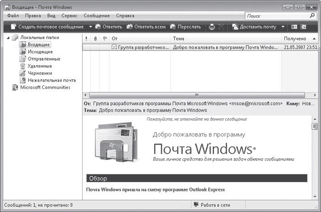Viewport: 321px width, 212px height.
Task: Click Доставить почту send/receive button
Action: pyautogui.click(x=254, y=27)
